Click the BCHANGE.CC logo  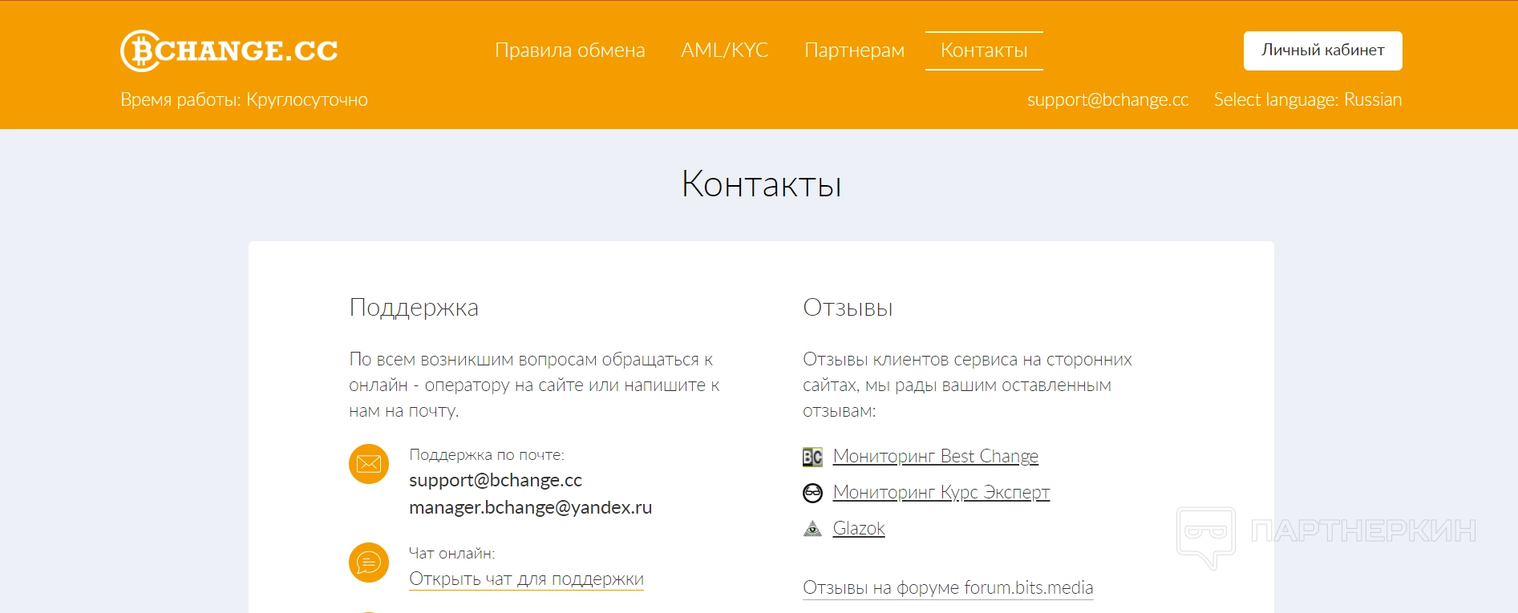tap(229, 50)
